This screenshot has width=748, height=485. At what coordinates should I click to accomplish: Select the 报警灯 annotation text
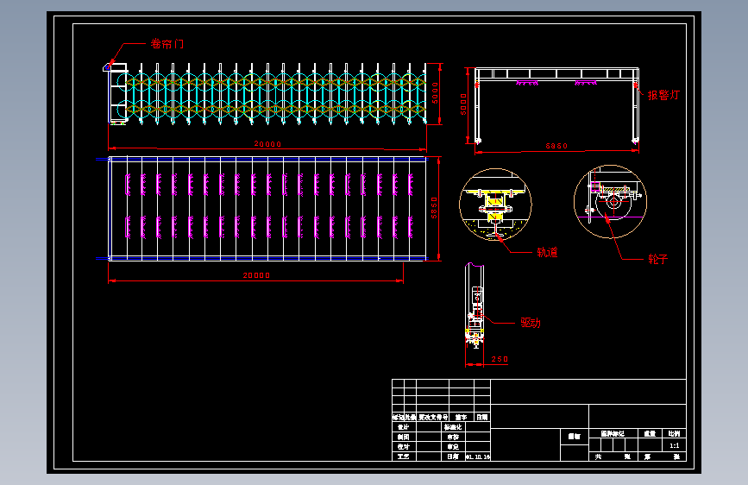pos(663,95)
